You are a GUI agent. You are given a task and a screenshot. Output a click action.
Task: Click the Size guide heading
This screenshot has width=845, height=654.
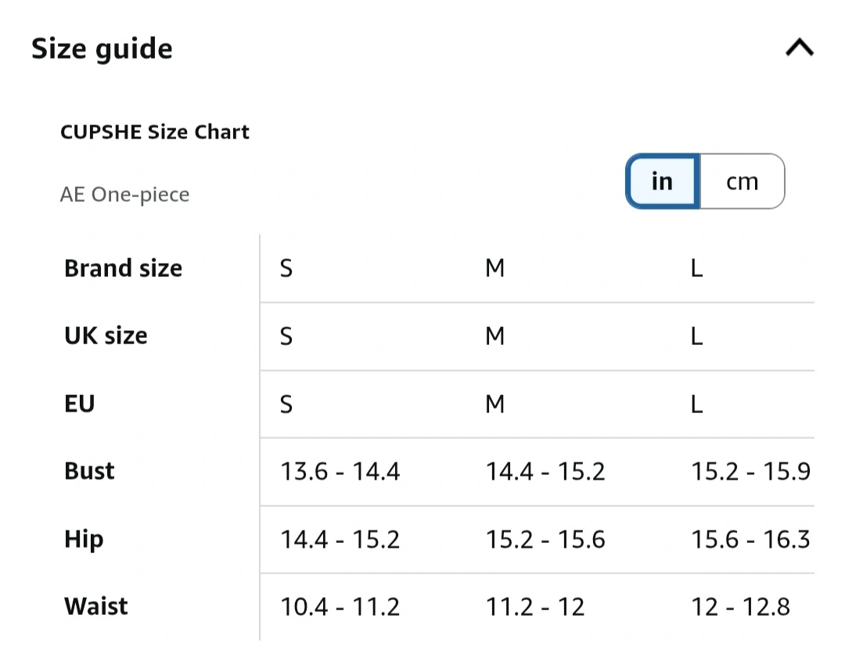point(102,49)
